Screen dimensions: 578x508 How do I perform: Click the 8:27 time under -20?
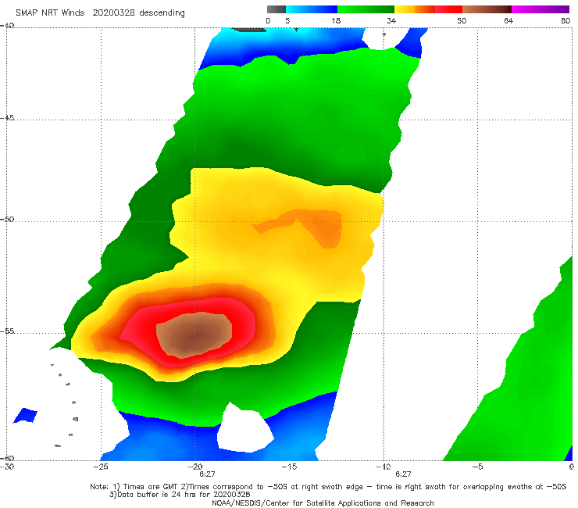coord(207,474)
